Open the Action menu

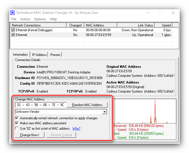(25, 19)
